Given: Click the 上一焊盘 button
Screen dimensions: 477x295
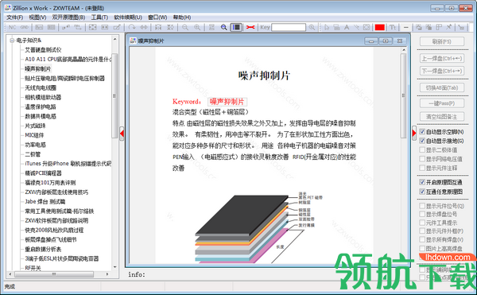Looking at the screenshot, I should 442,58.
